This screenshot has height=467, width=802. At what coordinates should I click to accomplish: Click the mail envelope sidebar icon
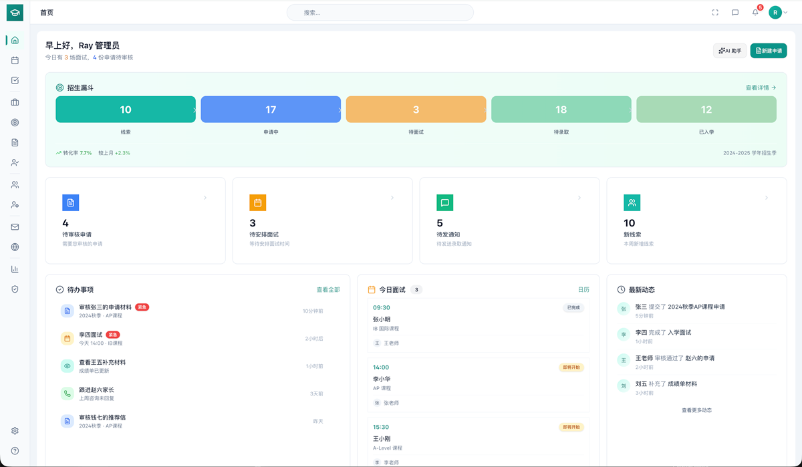(15, 227)
